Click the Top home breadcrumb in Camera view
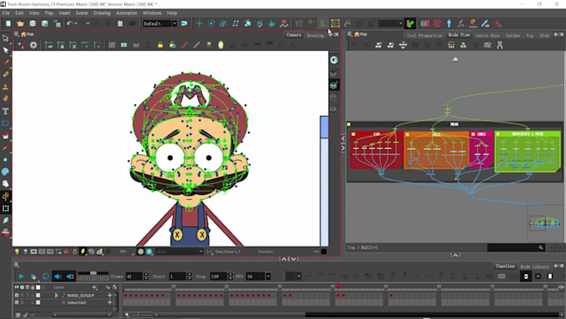 click(27, 34)
